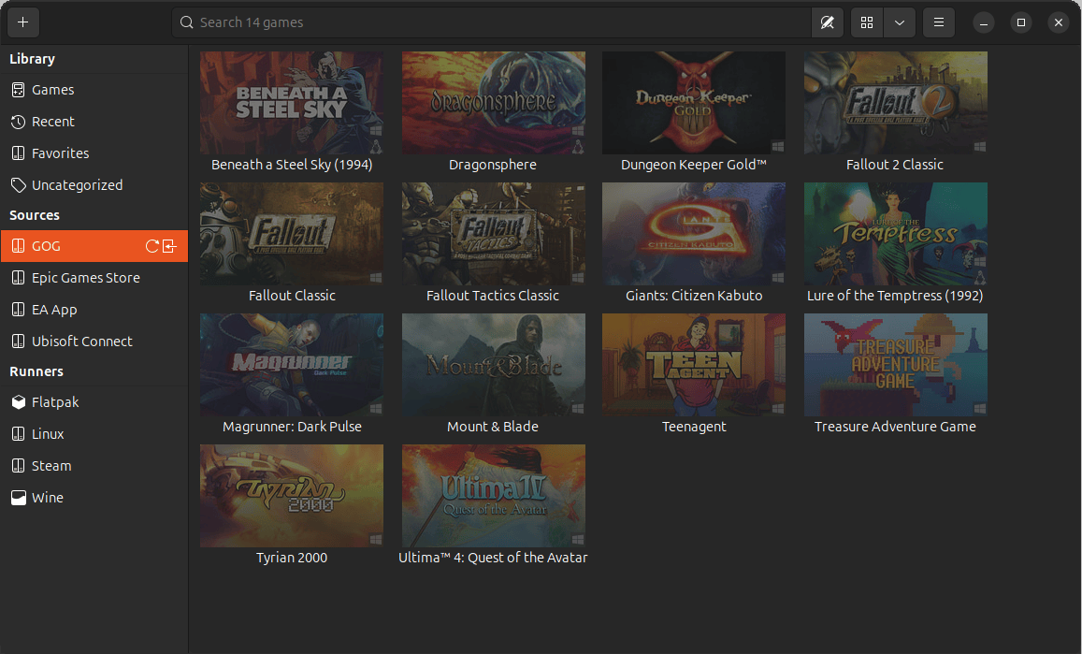Screen dimensions: 1082x654
Task: Click the Steam runner icon
Action: (x=18, y=465)
